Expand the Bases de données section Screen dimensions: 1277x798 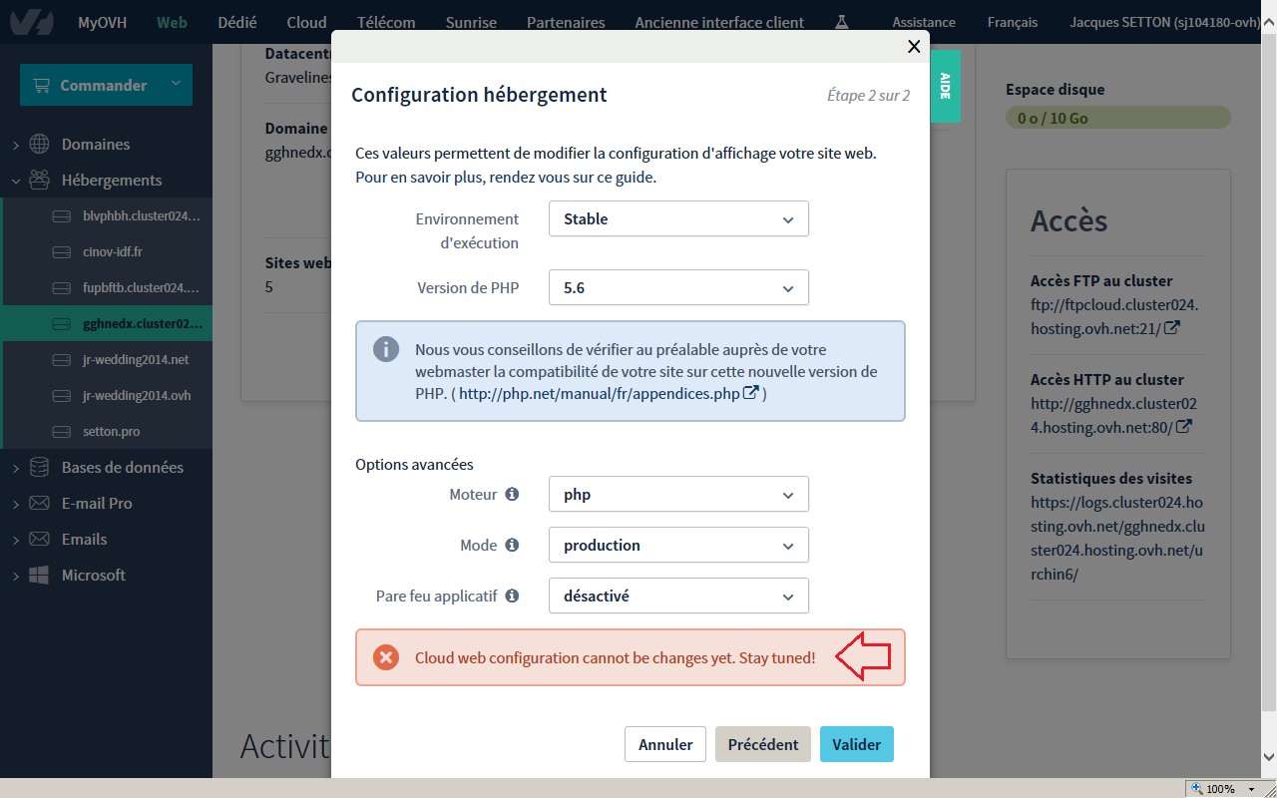pyautogui.click(x=122, y=467)
